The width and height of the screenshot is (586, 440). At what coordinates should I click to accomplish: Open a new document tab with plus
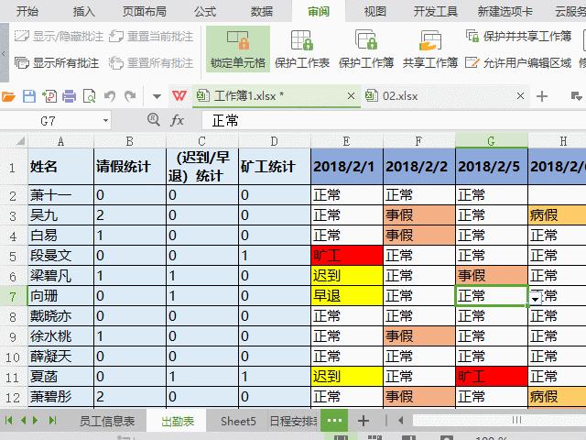tap(542, 96)
